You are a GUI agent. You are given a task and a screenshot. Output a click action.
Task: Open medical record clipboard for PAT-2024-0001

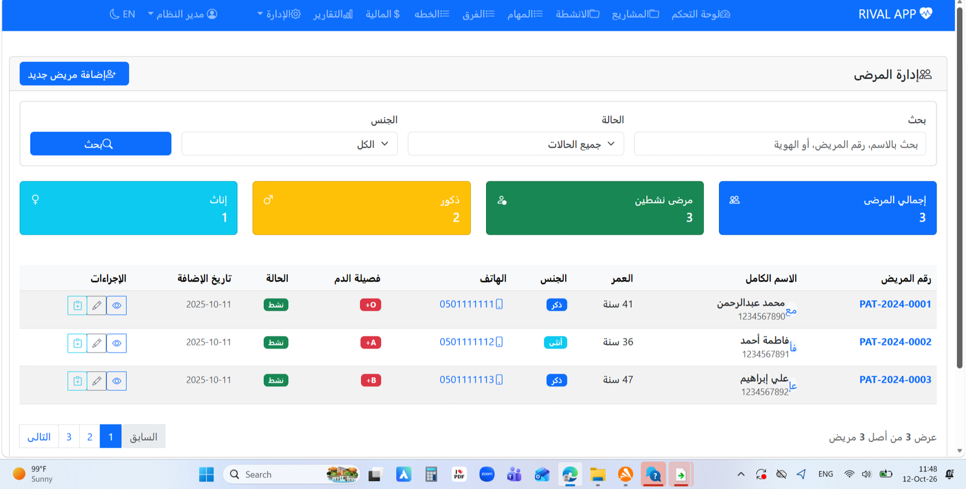pos(77,306)
